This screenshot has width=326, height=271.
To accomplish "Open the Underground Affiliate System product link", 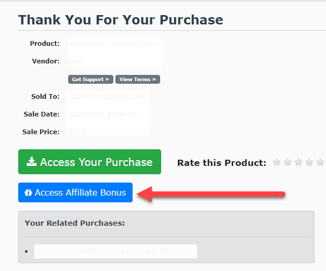I will 114,44.
